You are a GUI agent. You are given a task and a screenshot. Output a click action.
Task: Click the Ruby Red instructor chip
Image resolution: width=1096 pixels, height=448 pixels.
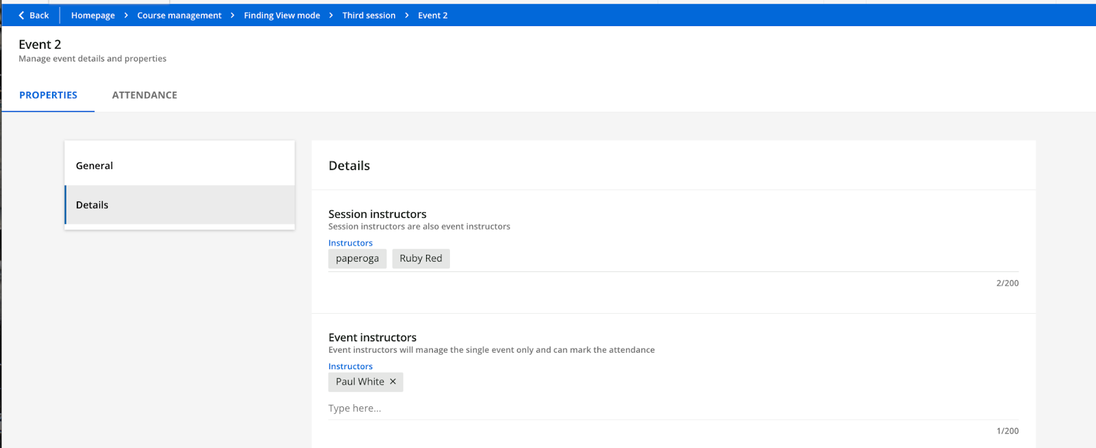421,258
